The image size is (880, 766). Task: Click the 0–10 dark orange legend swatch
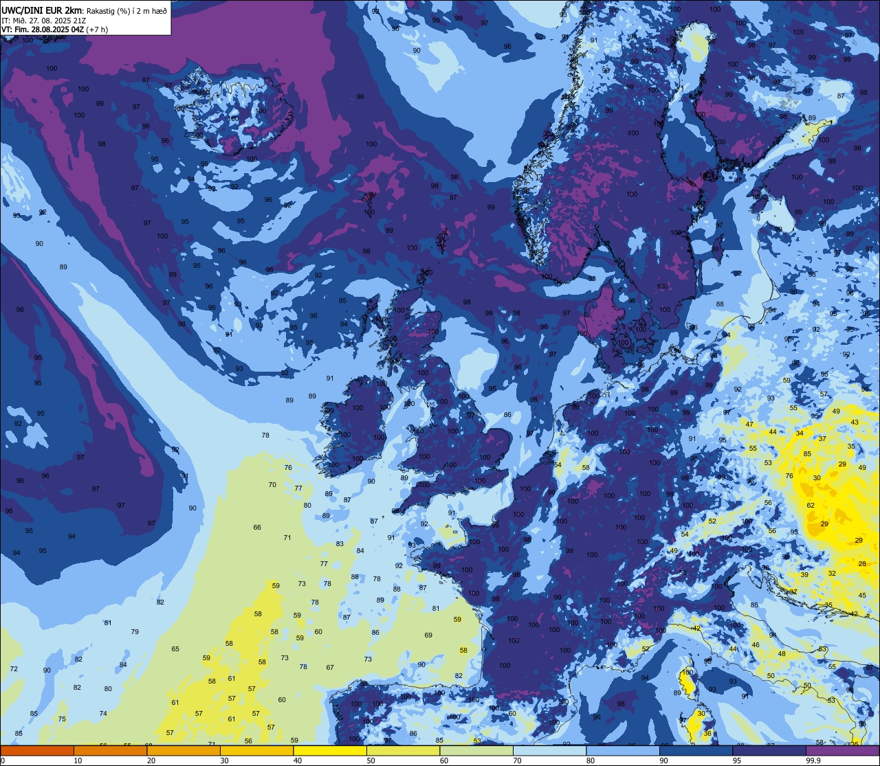[37, 750]
